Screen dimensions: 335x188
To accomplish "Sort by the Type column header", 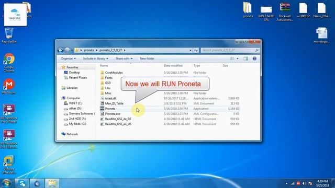I will coord(197,66).
